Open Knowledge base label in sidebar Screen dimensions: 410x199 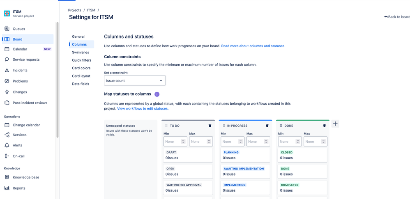pyautogui.click(x=26, y=177)
